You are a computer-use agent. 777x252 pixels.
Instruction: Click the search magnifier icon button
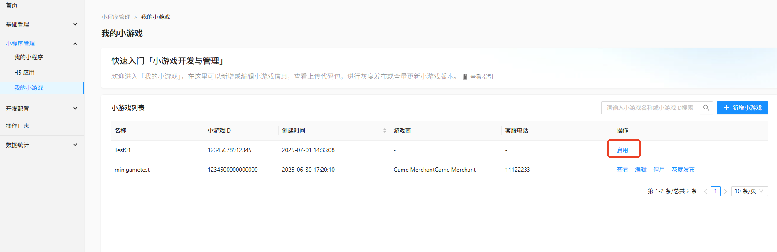[706, 108]
